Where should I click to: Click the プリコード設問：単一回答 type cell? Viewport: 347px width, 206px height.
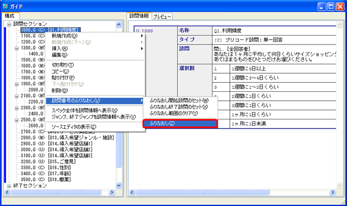point(274,40)
